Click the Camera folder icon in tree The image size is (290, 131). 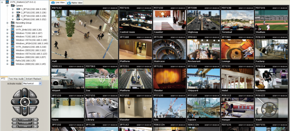(x=13, y=6)
